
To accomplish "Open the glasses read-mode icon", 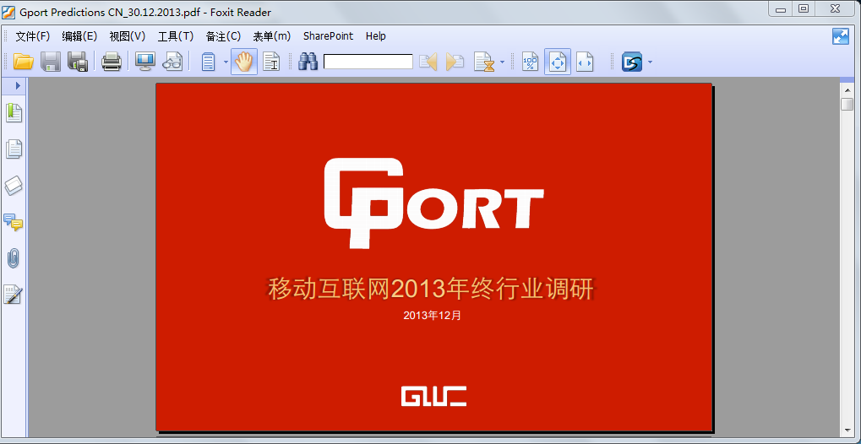I will 173,62.
